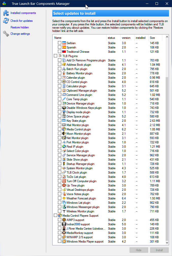Open Installed components page
The height and width of the screenshot is (256, 172).
[23, 13]
